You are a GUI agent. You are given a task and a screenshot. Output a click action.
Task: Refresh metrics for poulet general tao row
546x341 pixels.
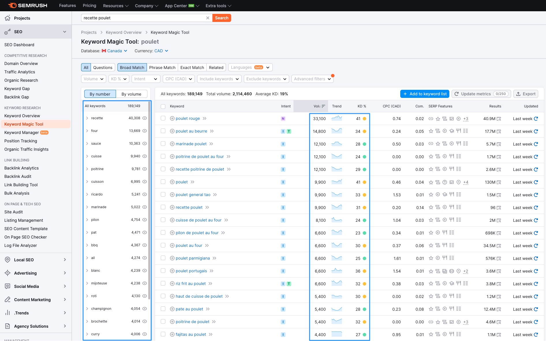pyautogui.click(x=536, y=195)
